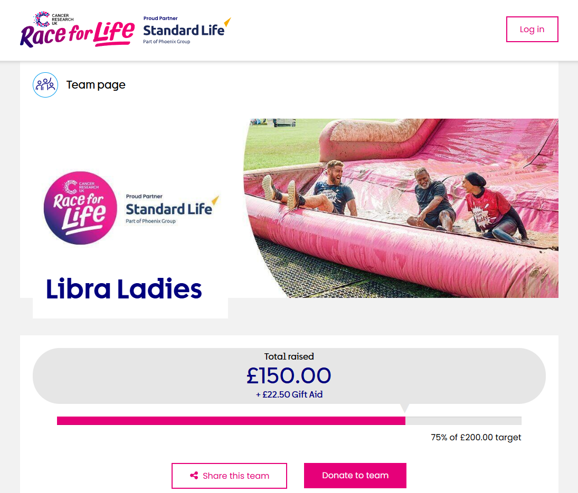Click the round pink Race for Life badge
578x493 pixels.
click(x=80, y=208)
